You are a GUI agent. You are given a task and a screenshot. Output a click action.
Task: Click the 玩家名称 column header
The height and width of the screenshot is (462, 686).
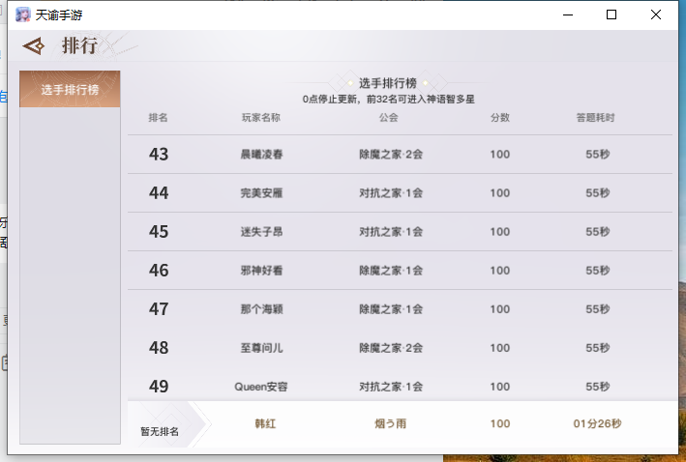coord(261,118)
